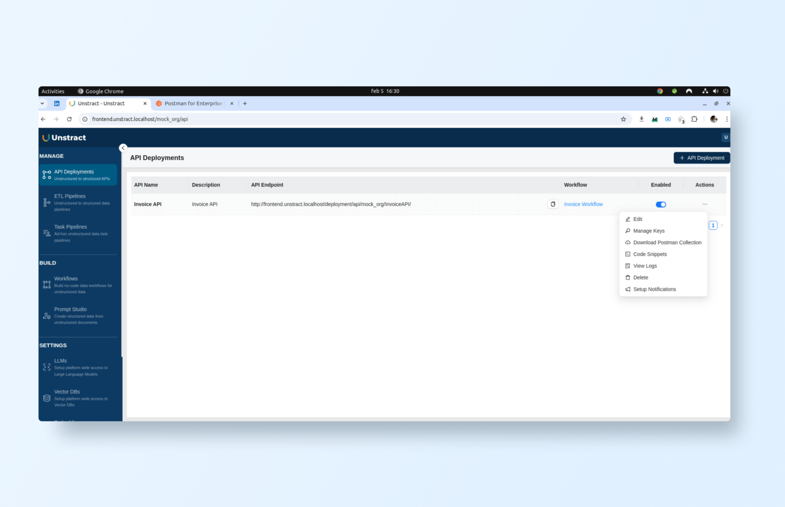Screen dimensions: 785x507
Task: Collapse the sidebar with the chevron
Action: click(123, 148)
